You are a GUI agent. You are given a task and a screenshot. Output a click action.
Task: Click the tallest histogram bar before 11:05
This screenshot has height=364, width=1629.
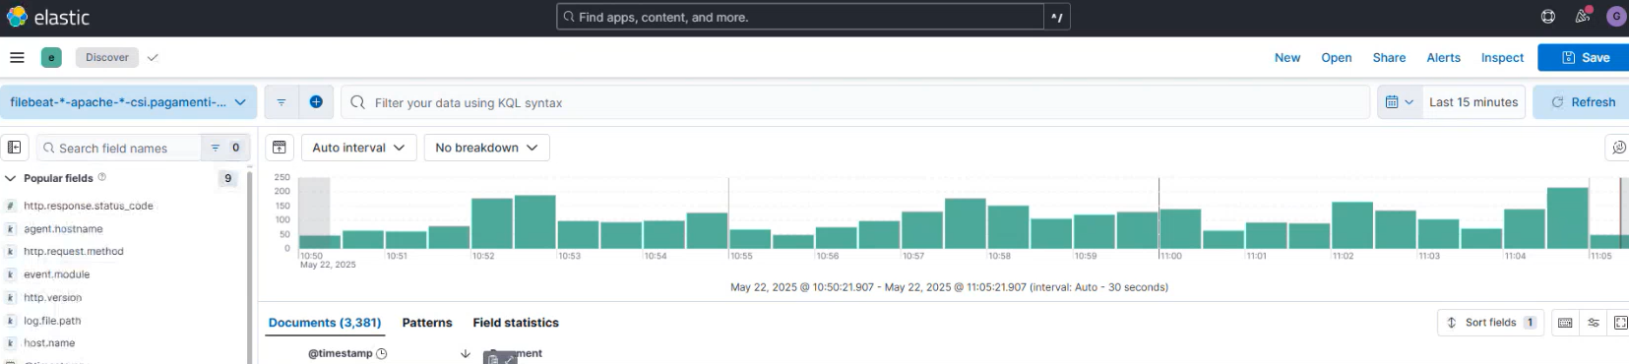[1567, 217]
